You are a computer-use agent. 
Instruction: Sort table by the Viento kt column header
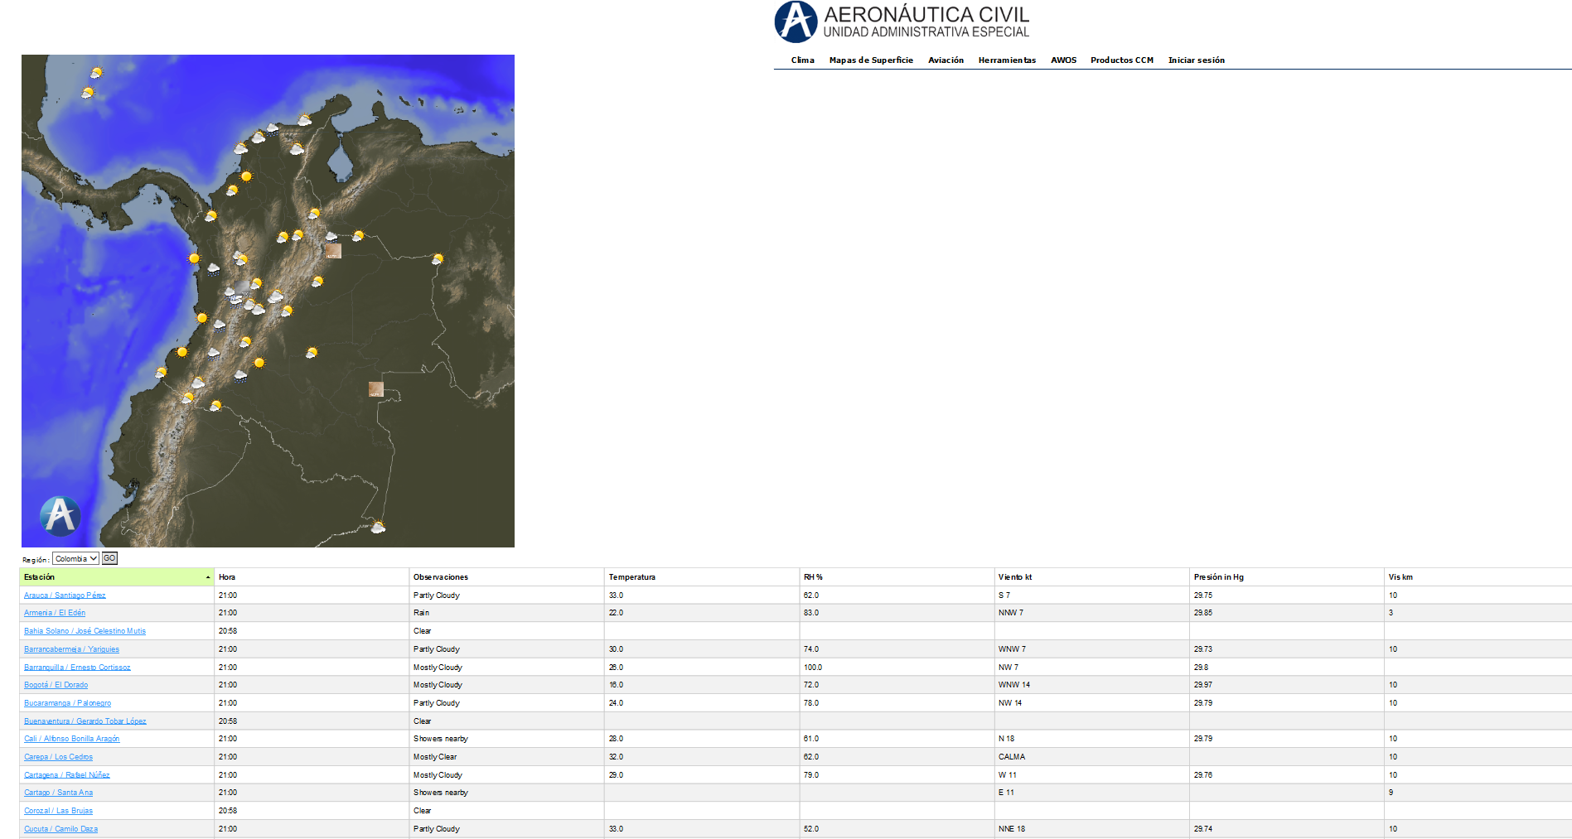coord(1091,577)
